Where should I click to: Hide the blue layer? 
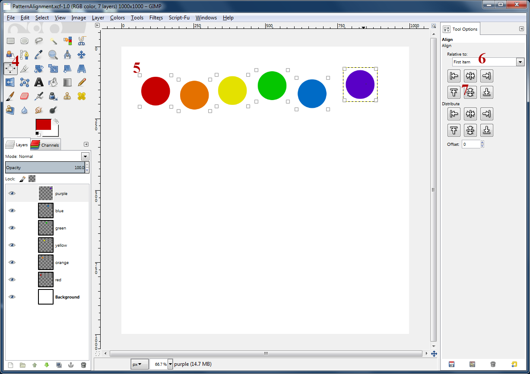12,211
